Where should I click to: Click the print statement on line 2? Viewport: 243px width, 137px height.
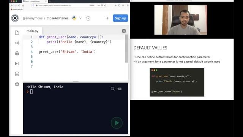(x=79, y=42)
